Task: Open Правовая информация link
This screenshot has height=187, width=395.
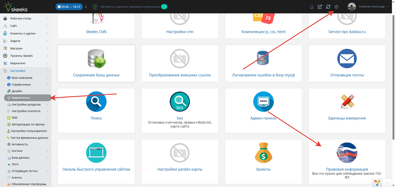Action: (x=347, y=169)
